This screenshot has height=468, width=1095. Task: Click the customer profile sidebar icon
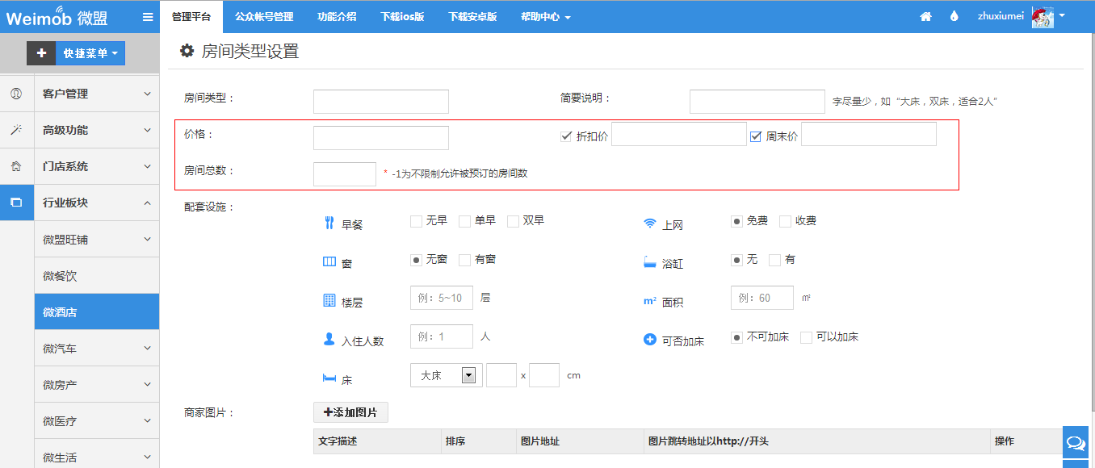pyautogui.click(x=16, y=94)
